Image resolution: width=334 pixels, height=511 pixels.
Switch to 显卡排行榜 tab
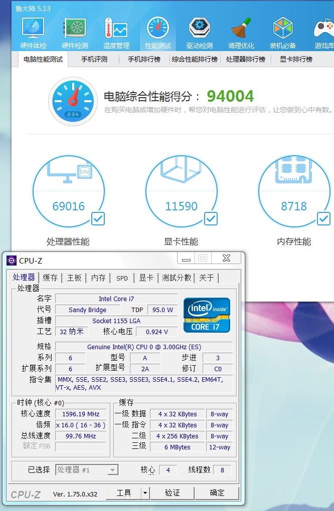pos(296,59)
